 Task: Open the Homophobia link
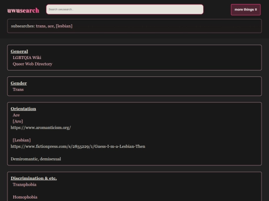click(25, 197)
